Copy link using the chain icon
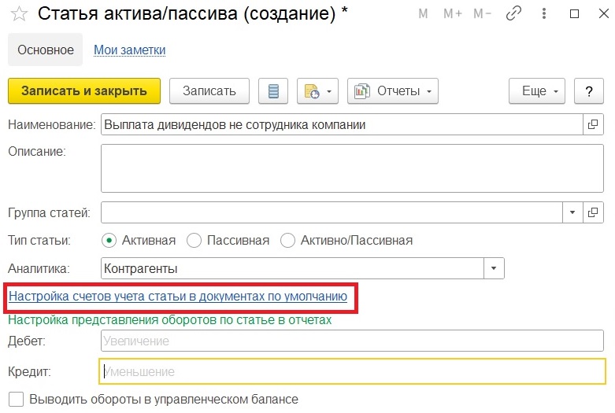The height and width of the screenshot is (413, 615). coord(513,13)
